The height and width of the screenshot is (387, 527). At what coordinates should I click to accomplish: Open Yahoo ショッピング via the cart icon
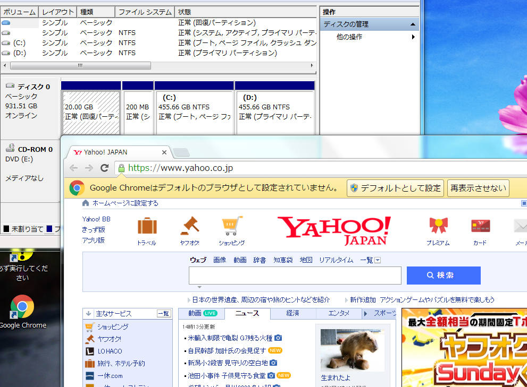pos(231,226)
